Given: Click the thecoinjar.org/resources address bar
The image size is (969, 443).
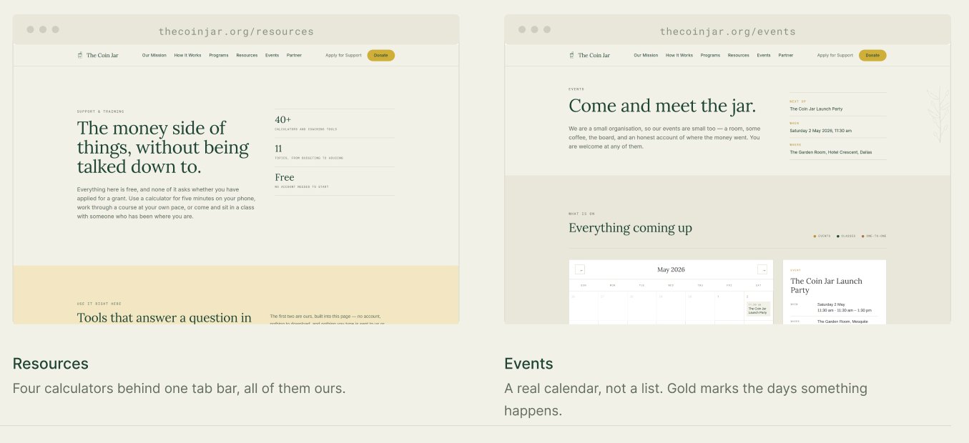Looking at the screenshot, I should 236,31.
